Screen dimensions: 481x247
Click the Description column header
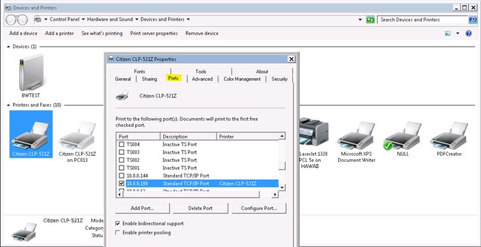(x=189, y=137)
